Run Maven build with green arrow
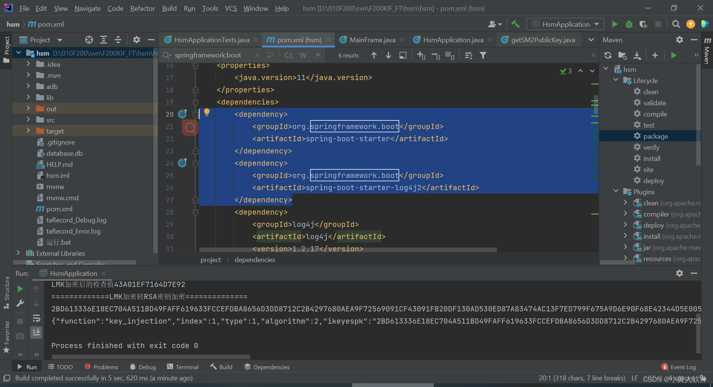 point(674,55)
